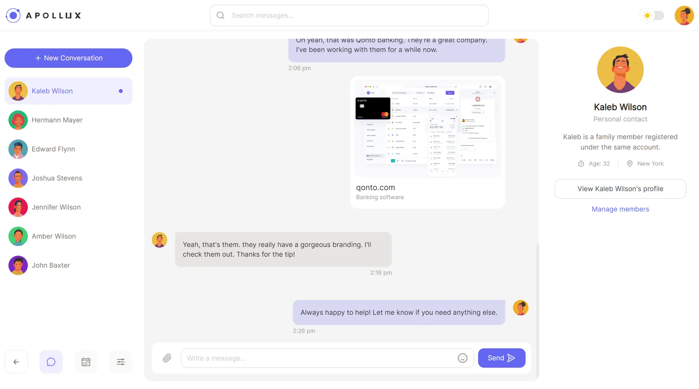Screen dimensions: 699x389
Task: Select Hermann Mayer conversation
Action: click(69, 120)
